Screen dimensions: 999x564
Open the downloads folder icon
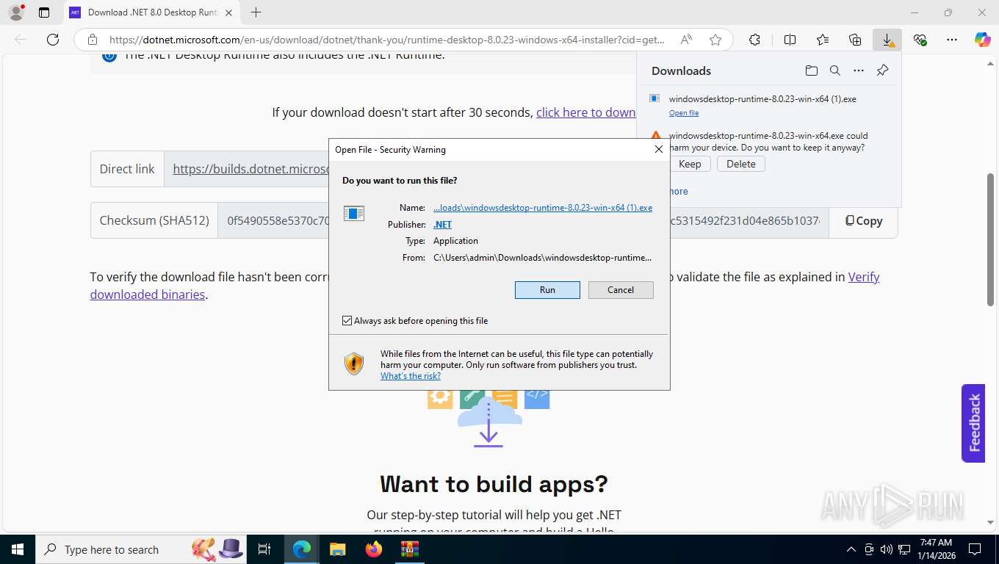coord(811,70)
